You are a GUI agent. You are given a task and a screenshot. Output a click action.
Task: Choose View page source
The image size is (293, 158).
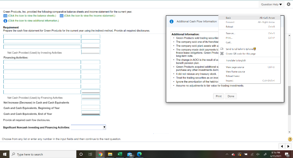click(x=249, y=67)
